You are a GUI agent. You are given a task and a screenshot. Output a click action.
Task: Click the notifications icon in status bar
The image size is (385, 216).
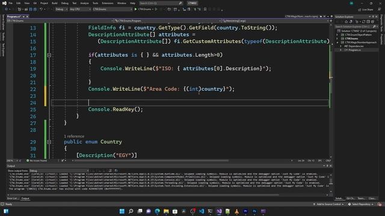click(380, 204)
